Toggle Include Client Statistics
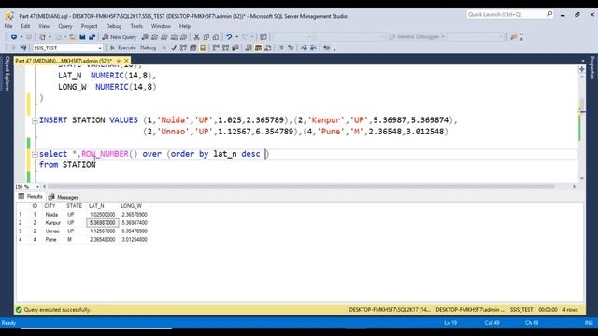Image resolution: width=598 pixels, height=336 pixels. [x=235, y=48]
